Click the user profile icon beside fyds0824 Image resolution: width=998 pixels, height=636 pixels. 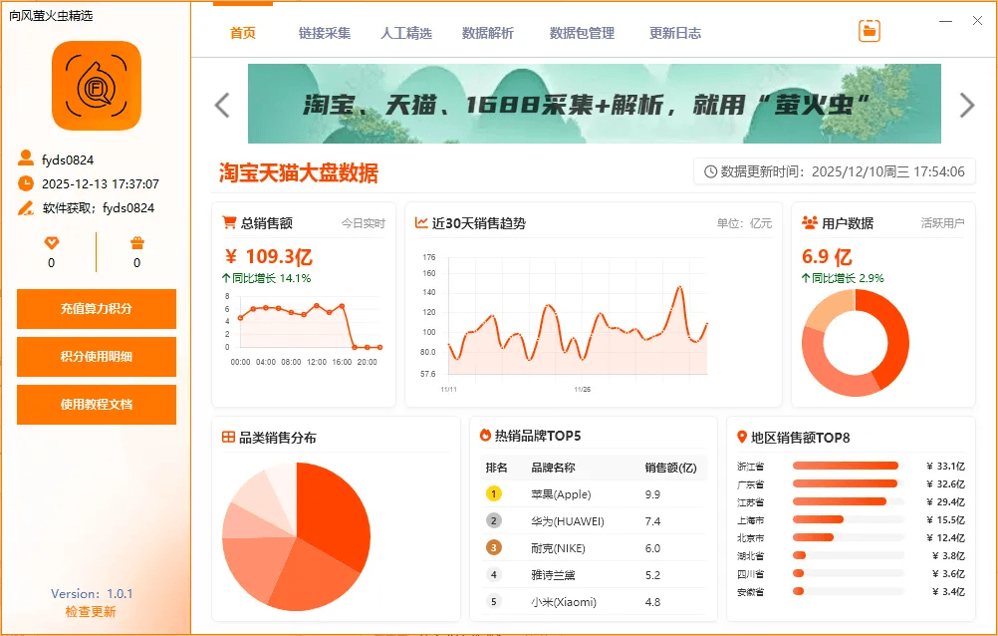[26, 159]
